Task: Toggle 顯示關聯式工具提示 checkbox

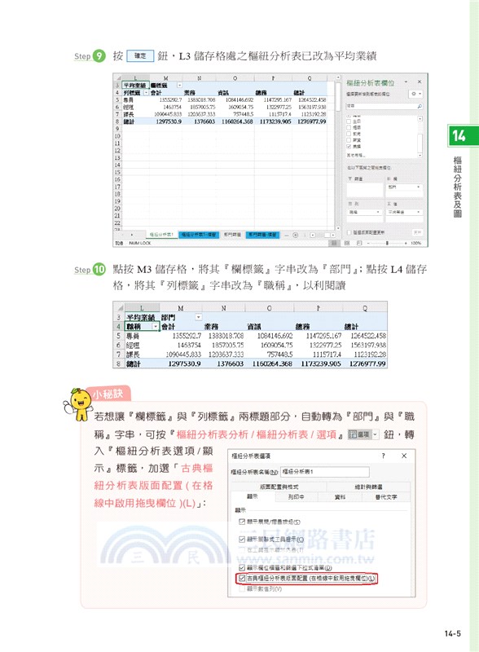Action: click(242, 539)
